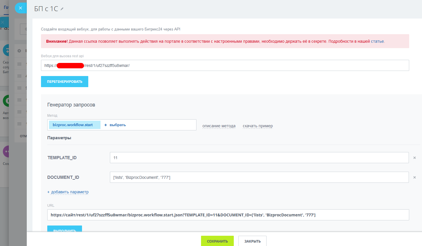Click the Параметры heading
This screenshot has width=422, height=246.
(x=59, y=138)
